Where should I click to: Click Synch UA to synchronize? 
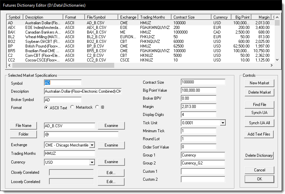point(259,113)
